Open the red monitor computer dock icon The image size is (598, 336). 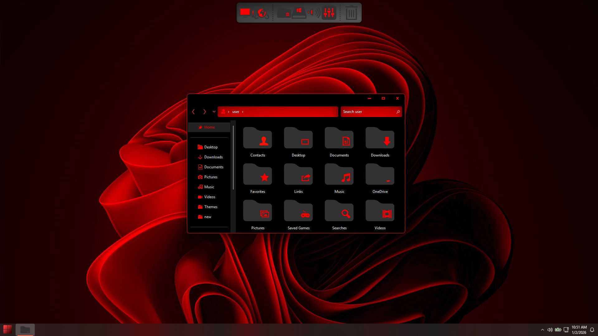(245, 12)
